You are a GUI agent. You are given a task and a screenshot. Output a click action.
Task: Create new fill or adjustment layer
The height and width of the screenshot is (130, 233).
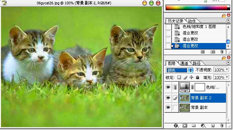[x=203, y=125]
